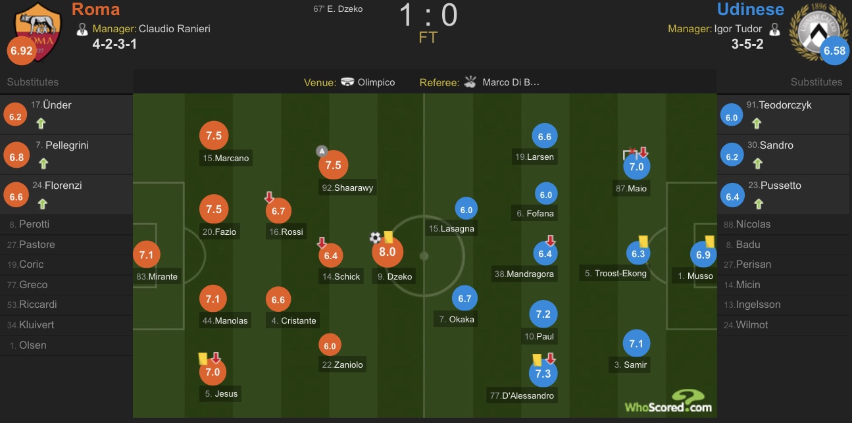Click the 83.Mirante goalkeeper name label

coord(157,276)
